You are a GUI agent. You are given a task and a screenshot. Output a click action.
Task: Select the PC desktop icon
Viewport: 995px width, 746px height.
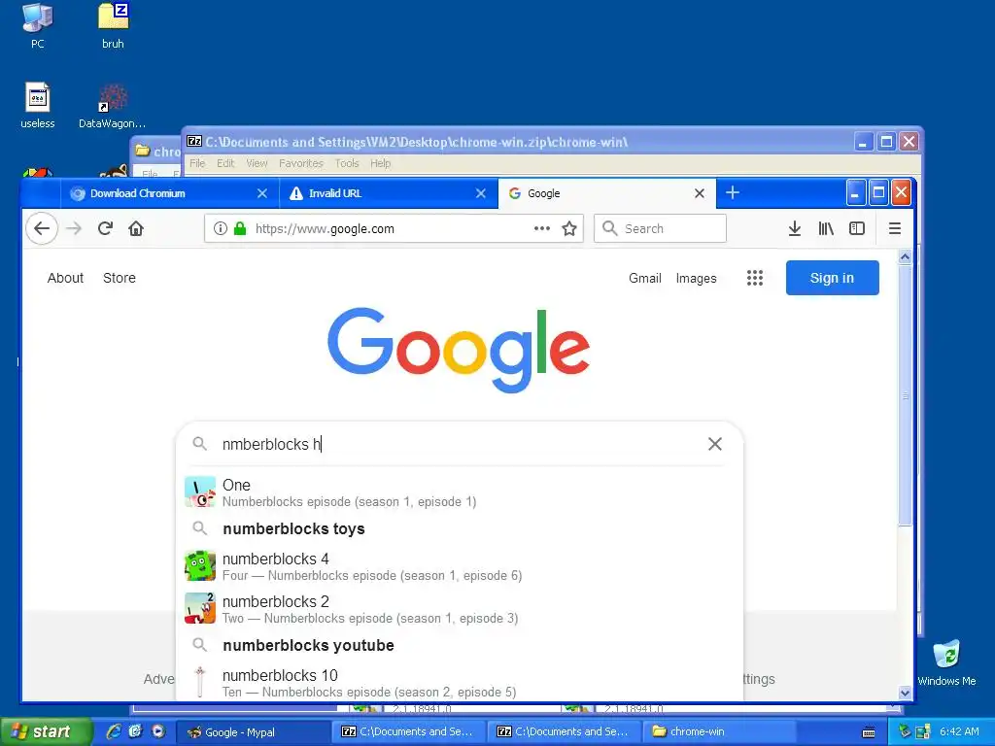[38, 25]
